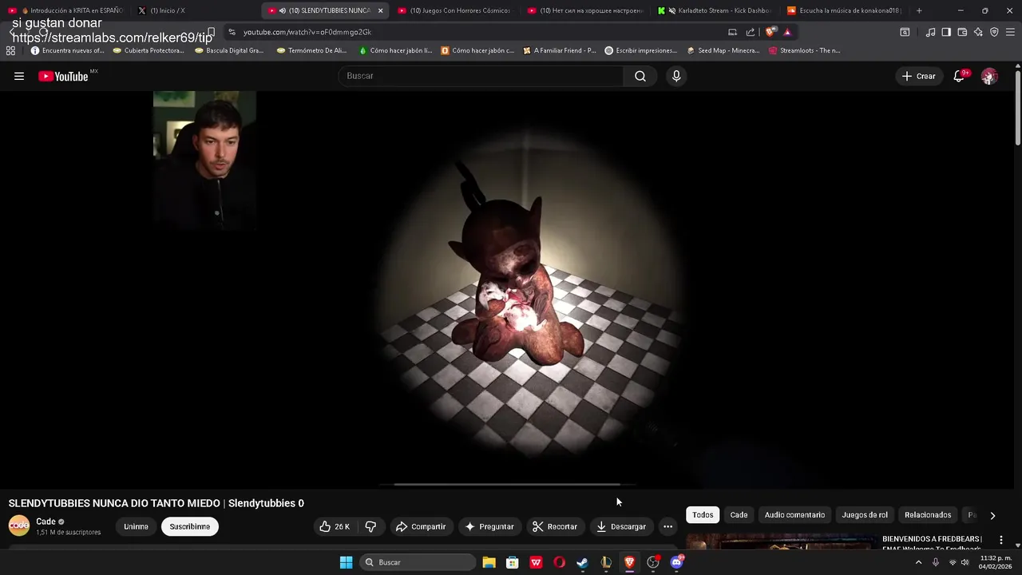Open a new browser tab

[x=919, y=10]
